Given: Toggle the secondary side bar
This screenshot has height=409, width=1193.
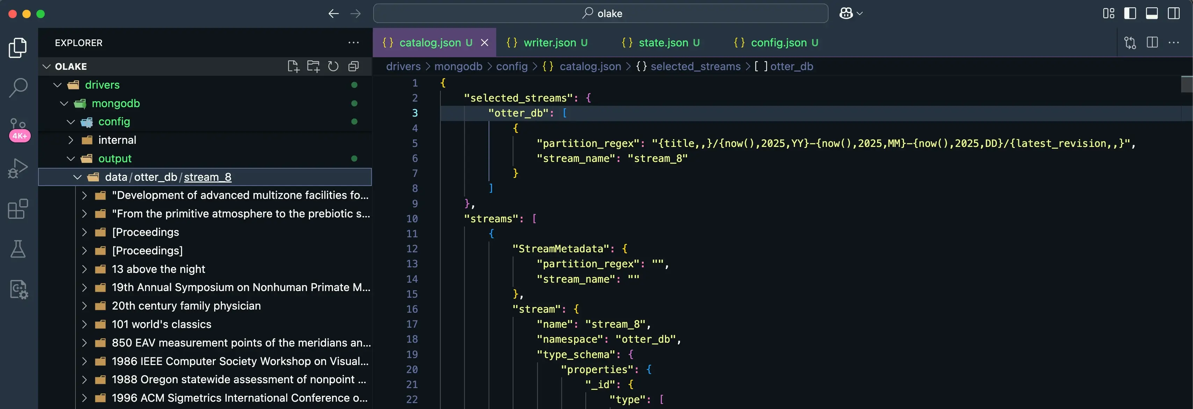Looking at the screenshot, I should pos(1173,13).
